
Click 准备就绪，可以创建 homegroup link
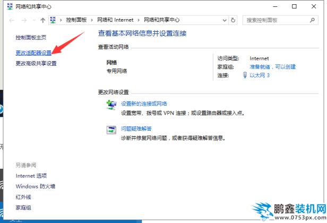coord(272,67)
